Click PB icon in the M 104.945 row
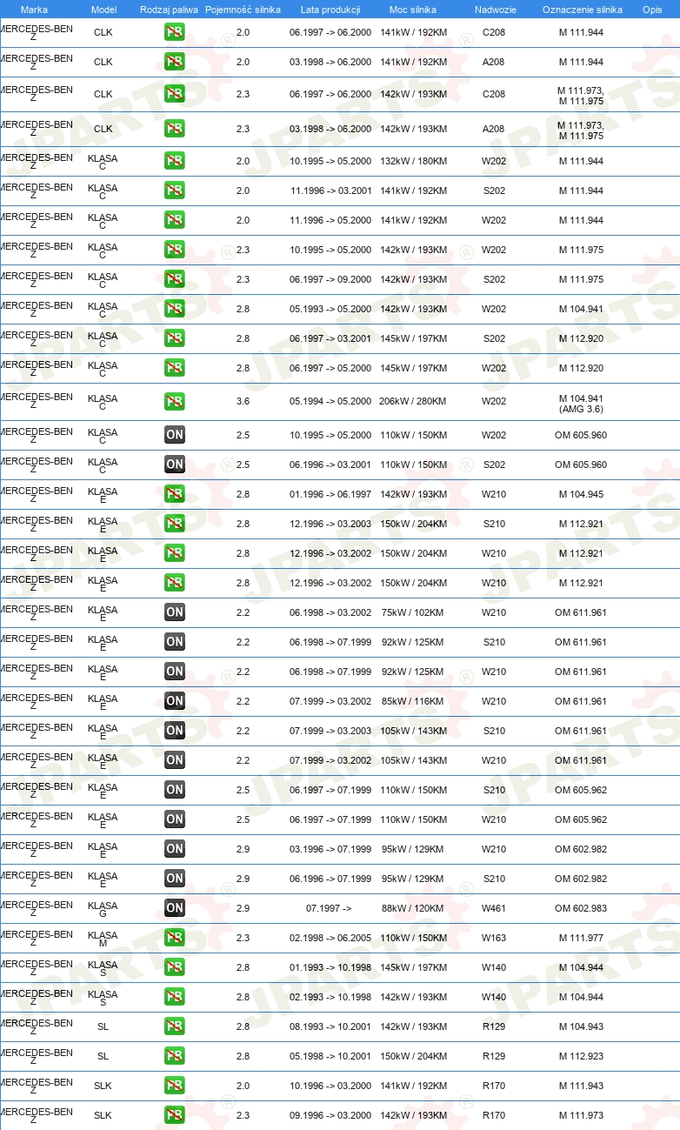The height and width of the screenshot is (1130, 680). [x=174, y=494]
